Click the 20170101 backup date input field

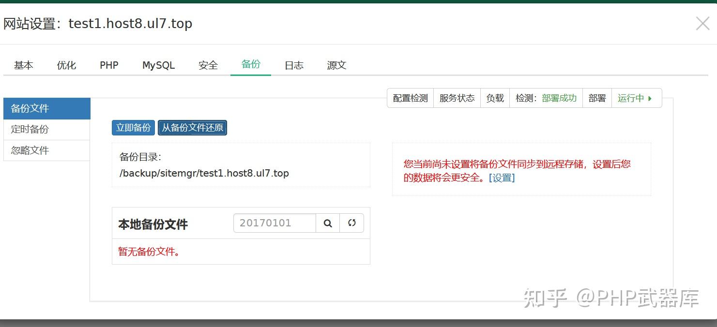(x=275, y=223)
